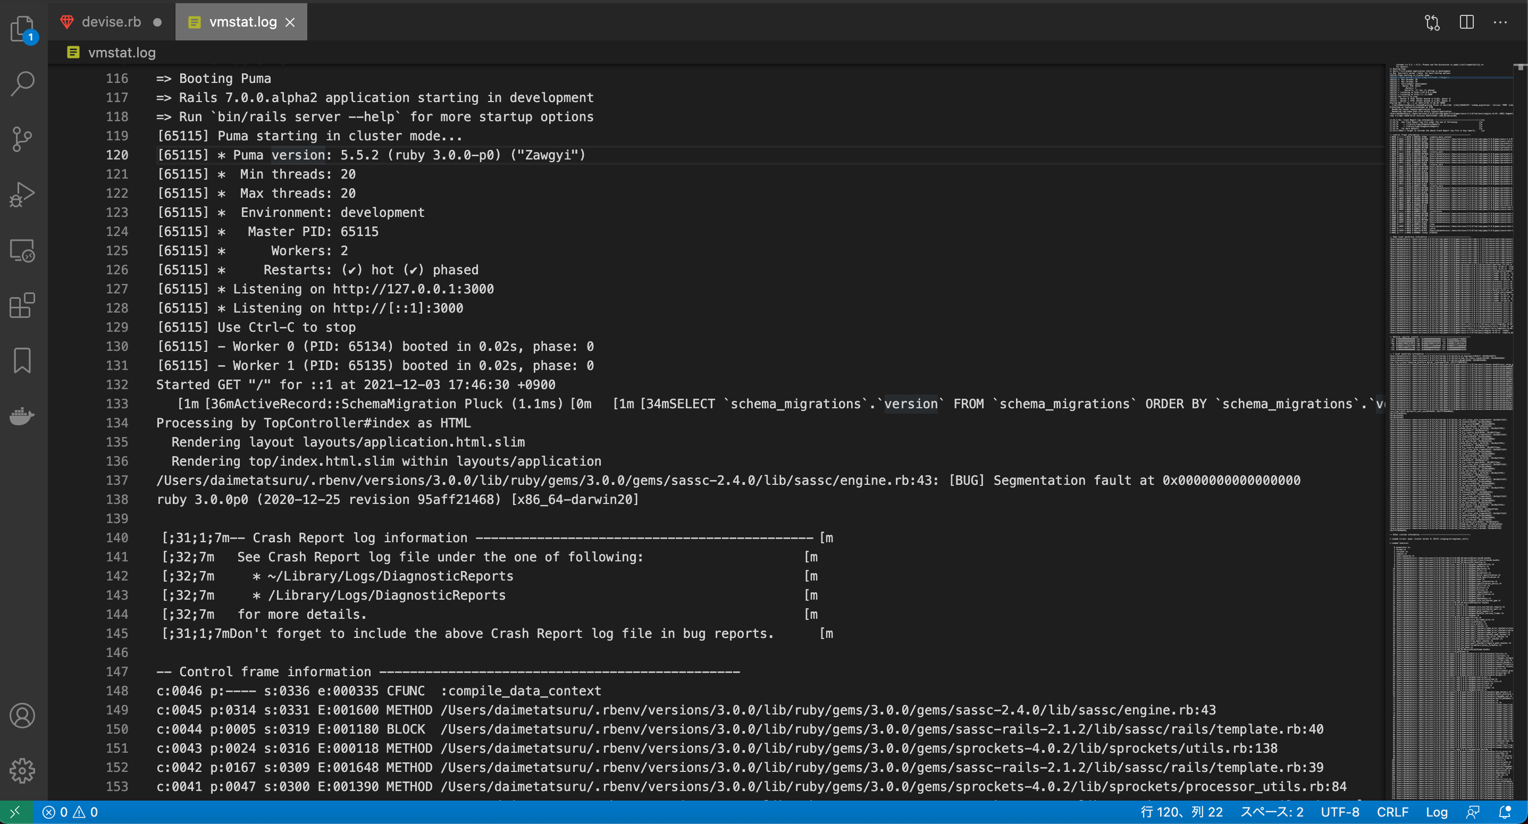Open the Source Control view
The image size is (1528, 824).
point(22,139)
